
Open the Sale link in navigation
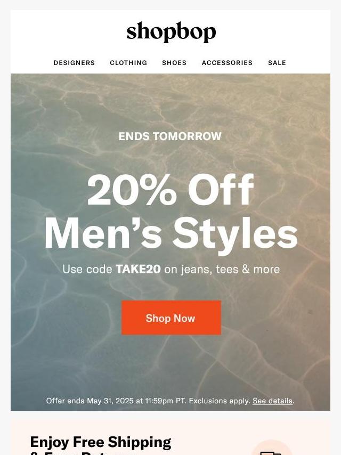277,63
